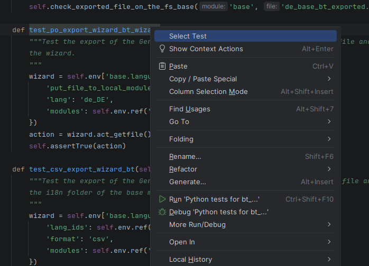Select Find Usages
The width and height of the screenshot is (369, 266).
(245, 109)
